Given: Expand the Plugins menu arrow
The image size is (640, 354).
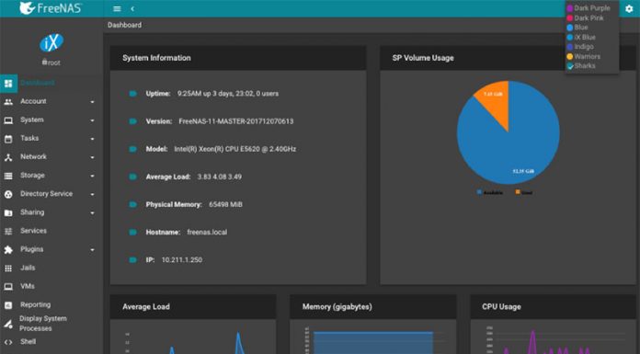Looking at the screenshot, I should point(92,250).
